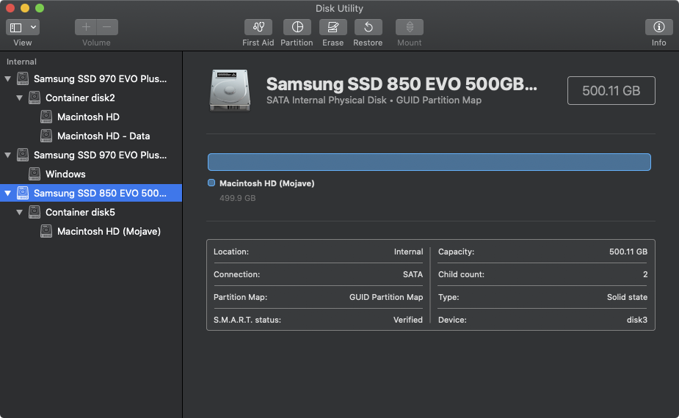Viewport: 679px width, 418px height.
Task: Select the Restore toolbar icon
Action: point(368,27)
